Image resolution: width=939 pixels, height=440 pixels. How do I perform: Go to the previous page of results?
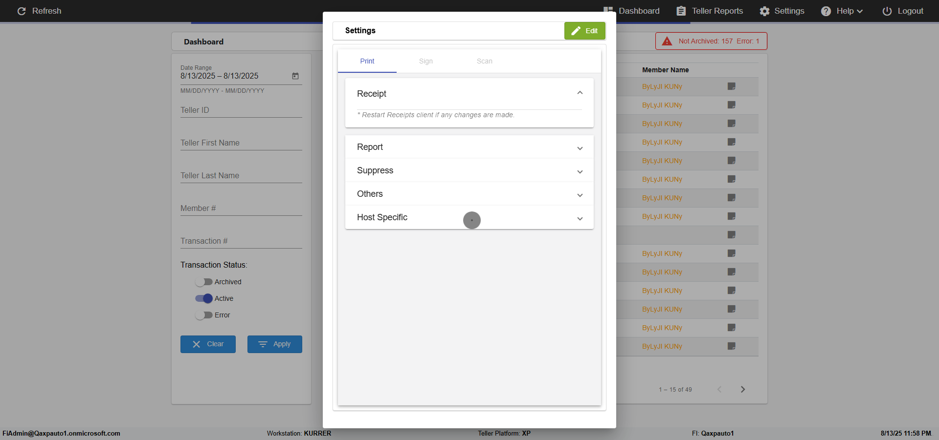pyautogui.click(x=719, y=389)
